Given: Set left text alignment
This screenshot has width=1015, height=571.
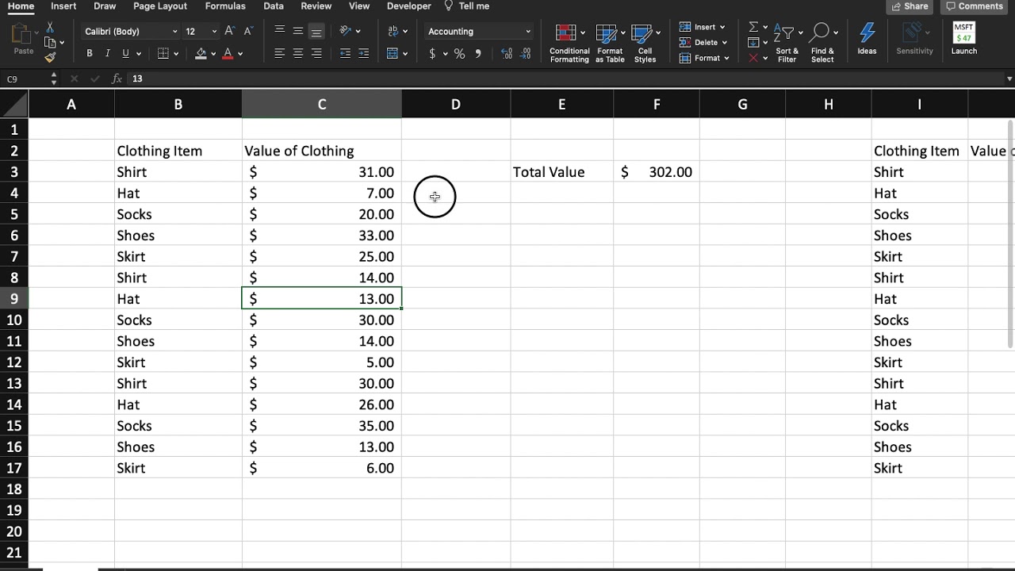Looking at the screenshot, I should (279, 54).
